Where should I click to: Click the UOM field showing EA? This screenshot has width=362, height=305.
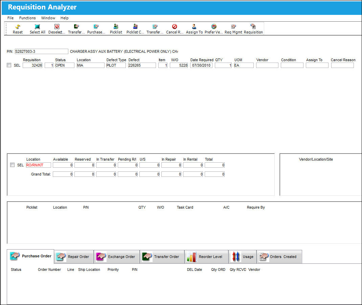pyautogui.click(x=244, y=65)
